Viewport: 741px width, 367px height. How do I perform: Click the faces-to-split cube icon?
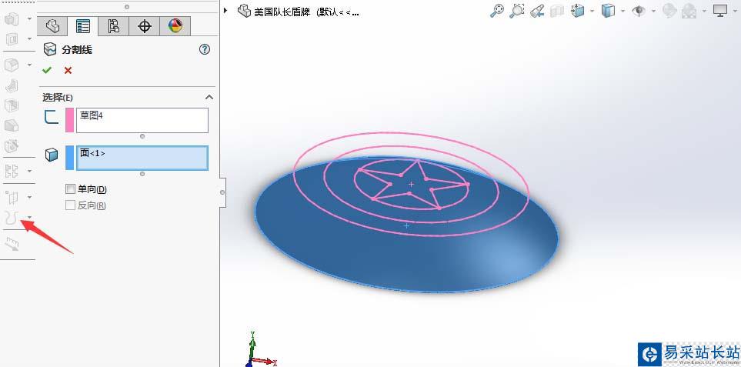click(51, 155)
